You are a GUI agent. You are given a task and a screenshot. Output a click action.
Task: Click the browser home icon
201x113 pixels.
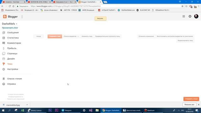[x=13, y=6]
